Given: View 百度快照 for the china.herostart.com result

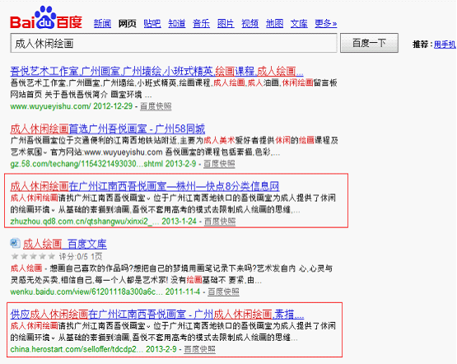Looking at the screenshot, I should (199, 349).
